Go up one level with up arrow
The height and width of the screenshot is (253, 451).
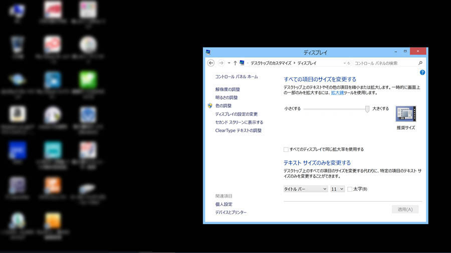point(235,63)
